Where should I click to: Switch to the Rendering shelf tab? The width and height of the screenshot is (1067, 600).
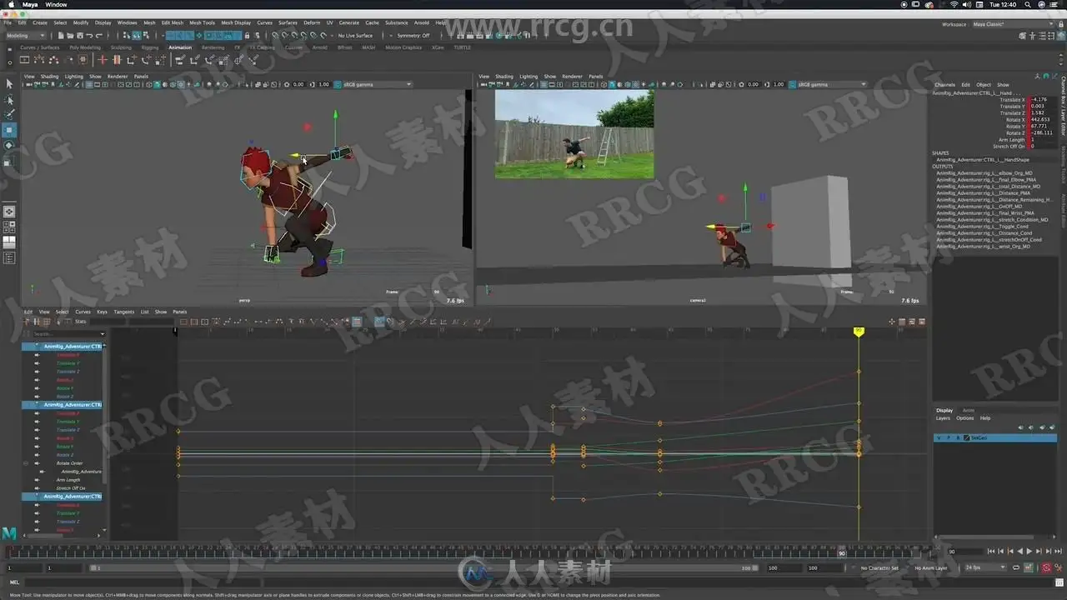pyautogui.click(x=213, y=47)
